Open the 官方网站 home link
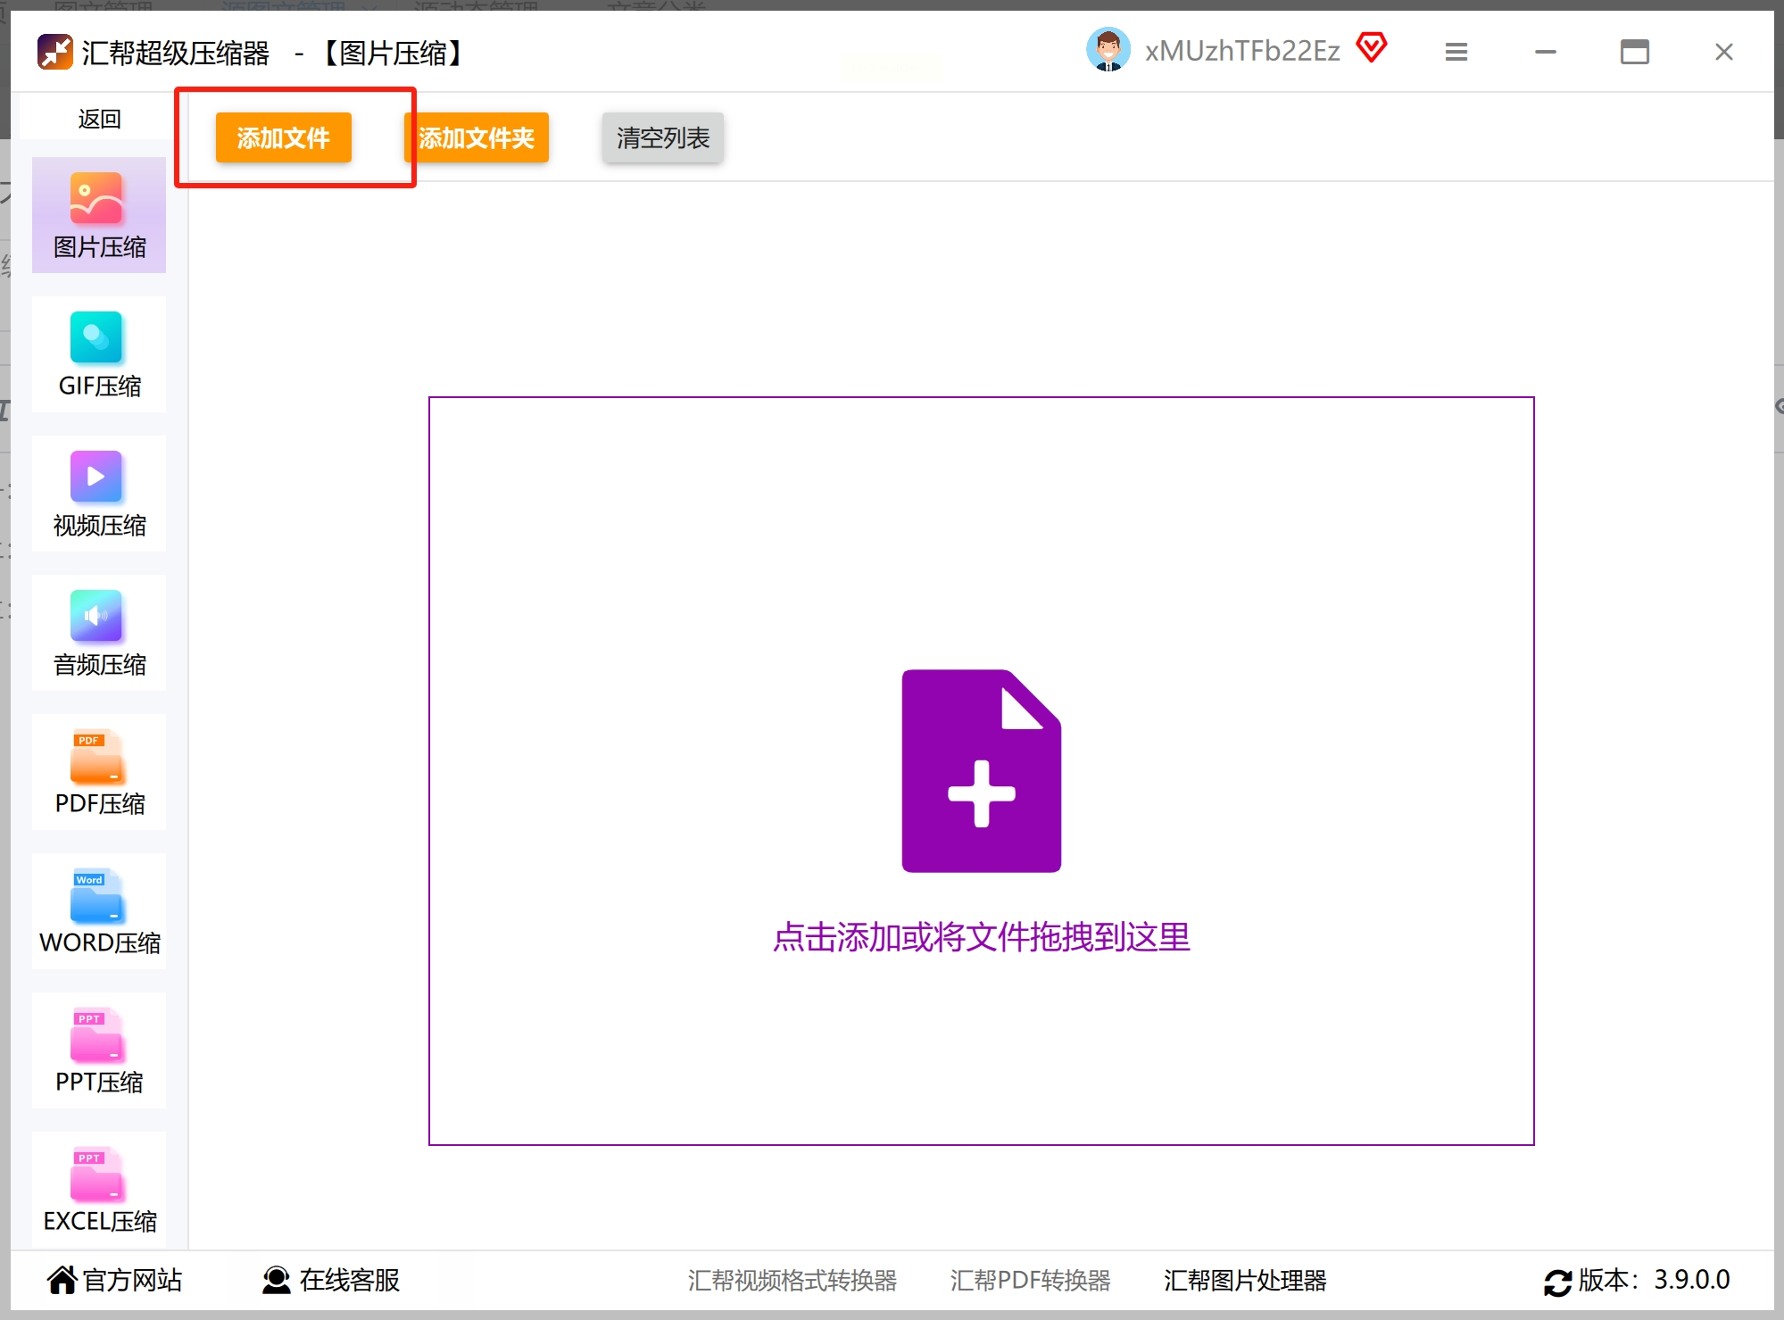The width and height of the screenshot is (1784, 1320). (x=114, y=1280)
